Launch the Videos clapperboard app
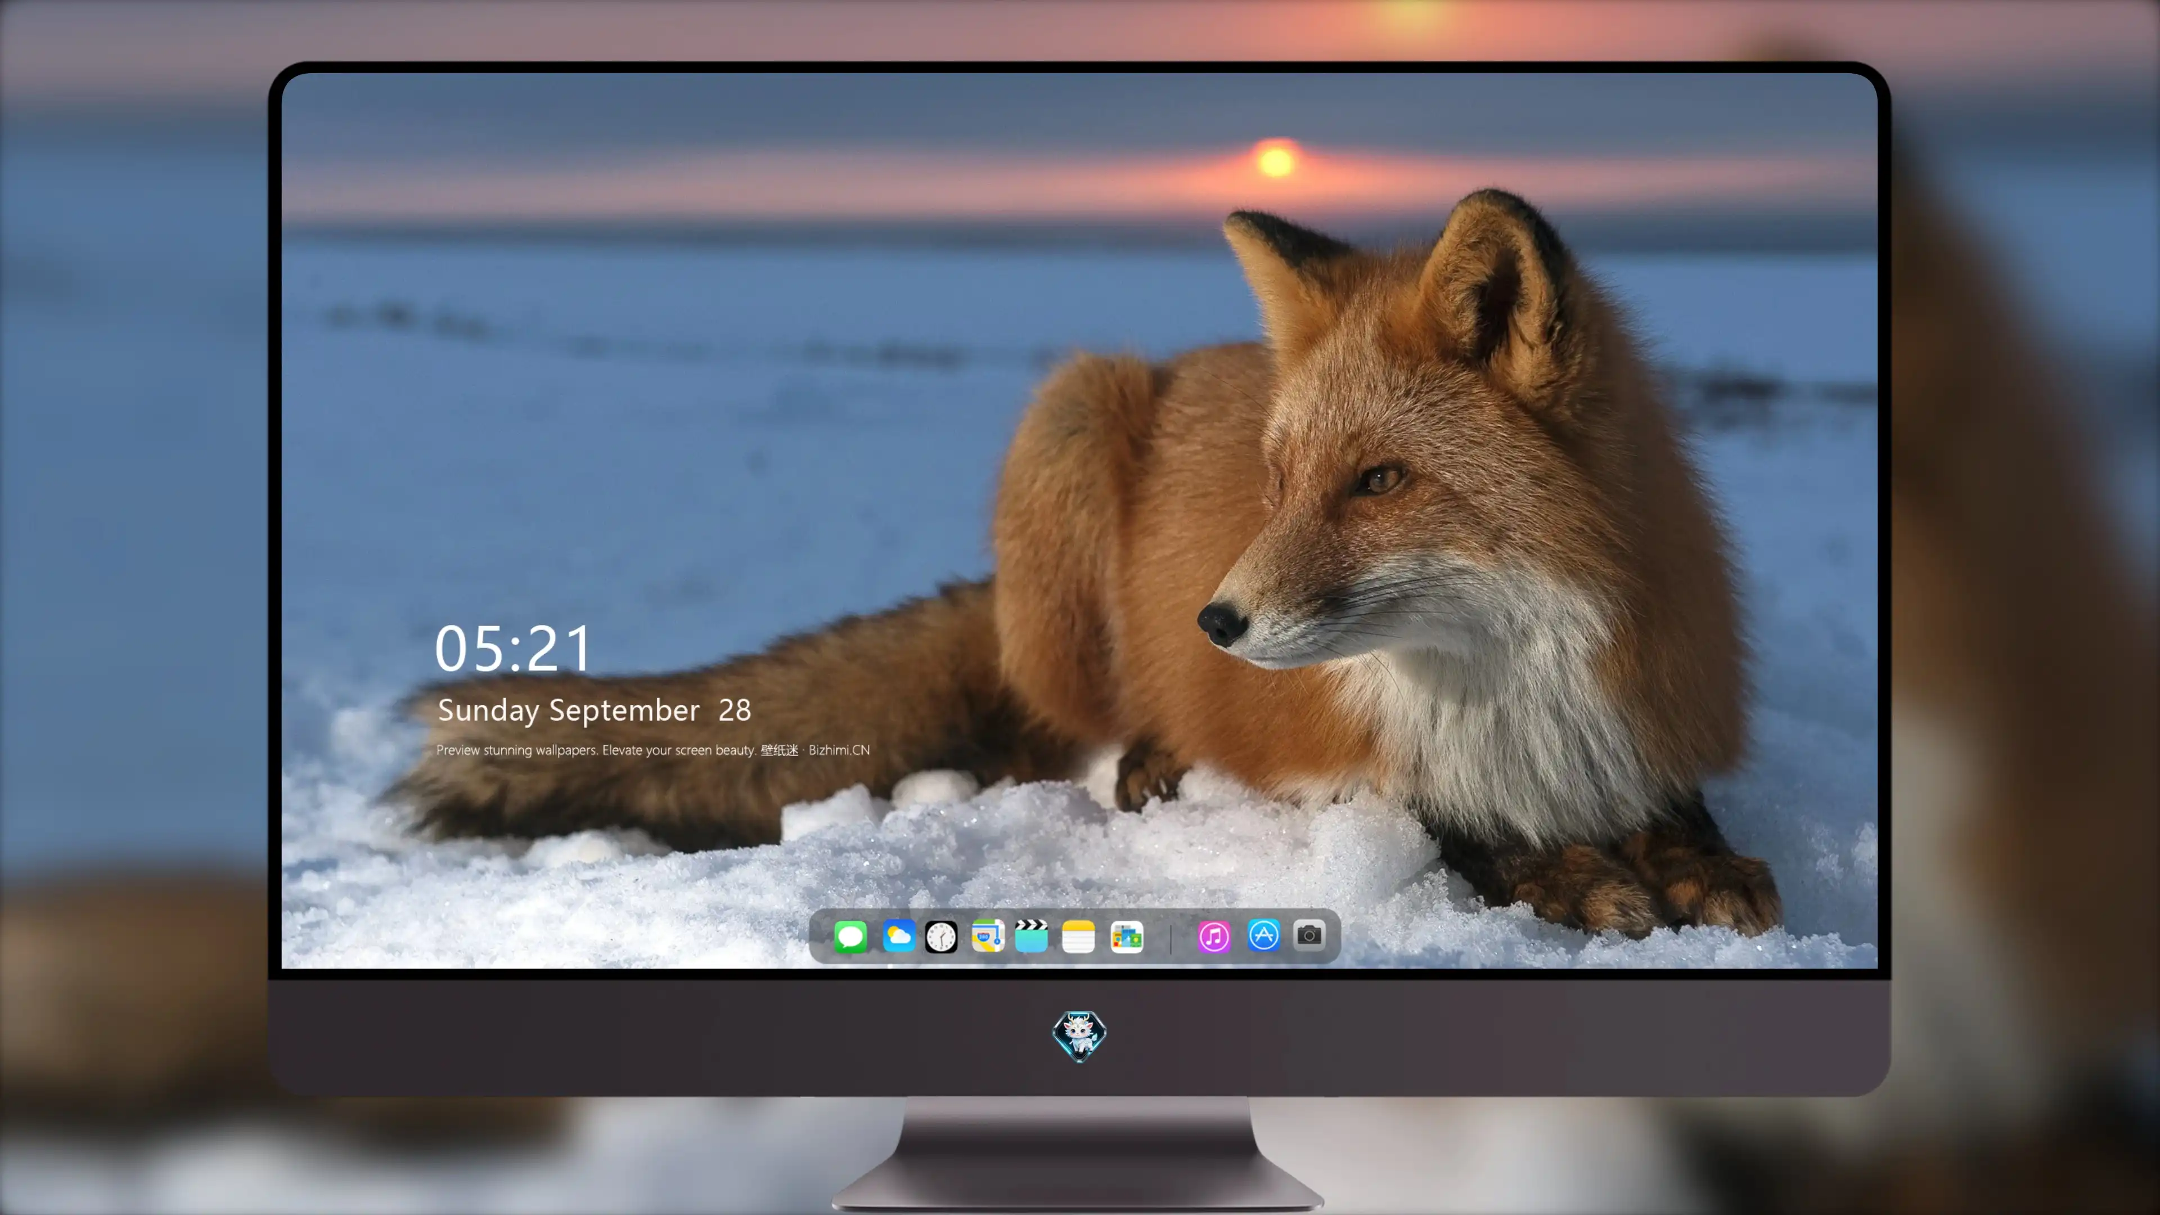Image resolution: width=2160 pixels, height=1215 pixels. 1032,936
